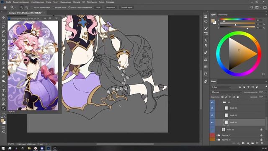Open the Изображение menu
The image size is (268, 151).
click(x=38, y=2)
